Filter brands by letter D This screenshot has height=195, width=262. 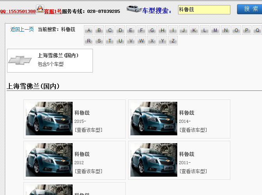pos(120,30)
